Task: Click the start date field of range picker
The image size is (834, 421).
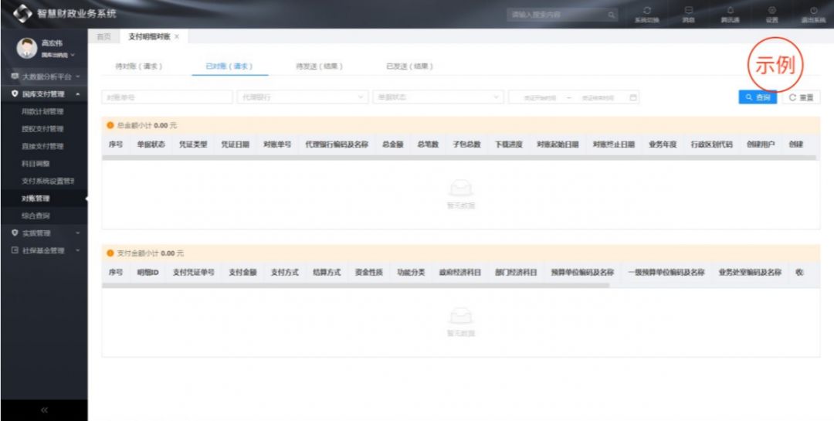Action: (539, 98)
